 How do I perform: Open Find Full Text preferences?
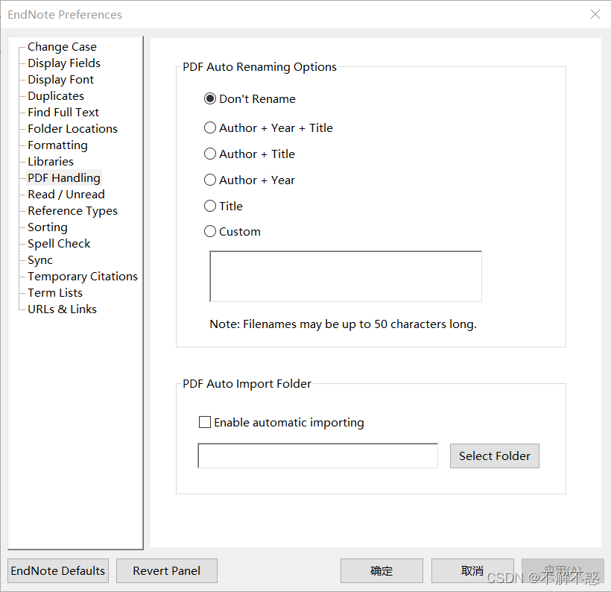point(63,113)
